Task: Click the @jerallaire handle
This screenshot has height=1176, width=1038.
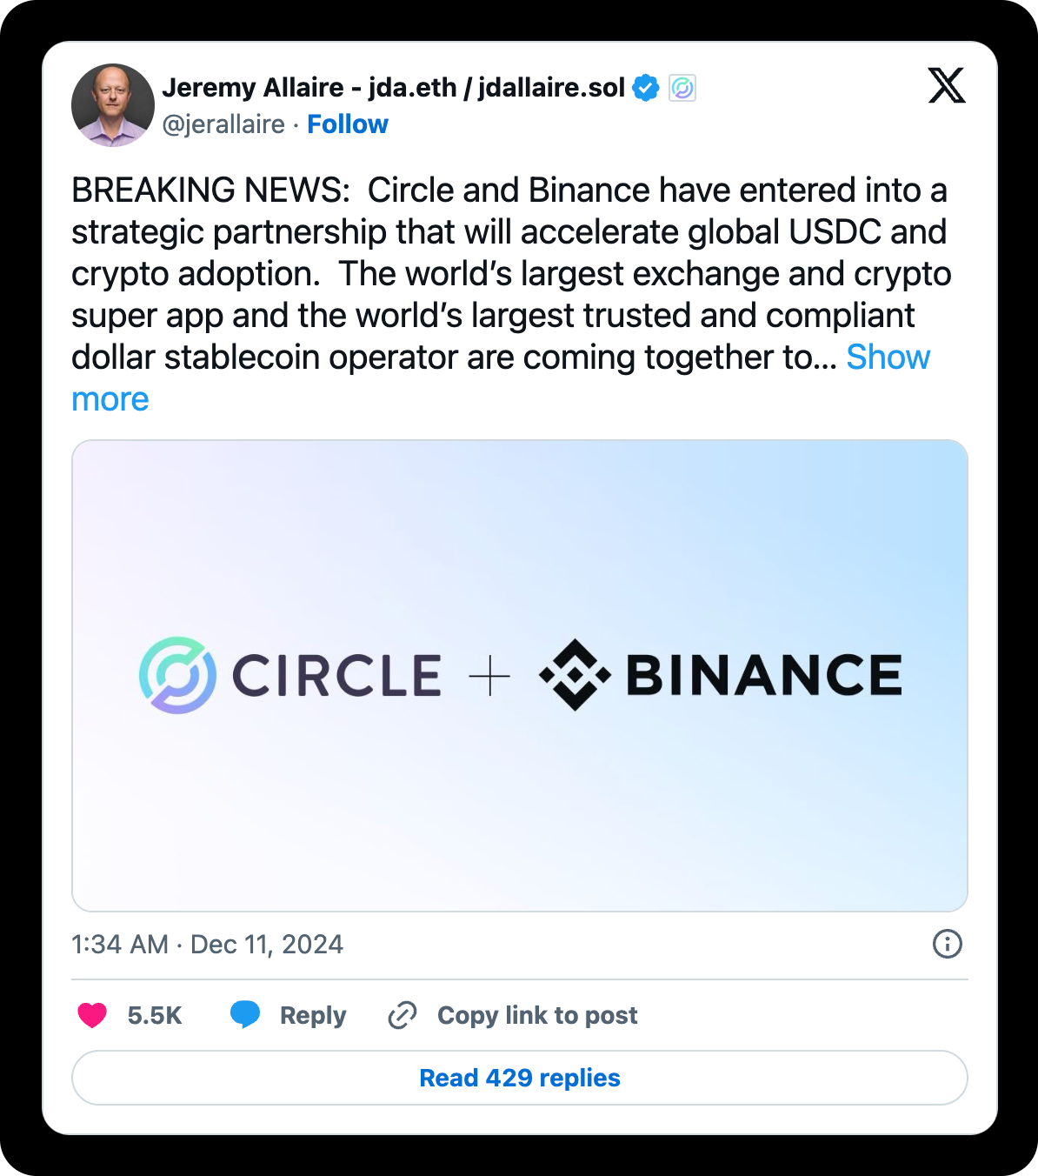Action: [223, 124]
